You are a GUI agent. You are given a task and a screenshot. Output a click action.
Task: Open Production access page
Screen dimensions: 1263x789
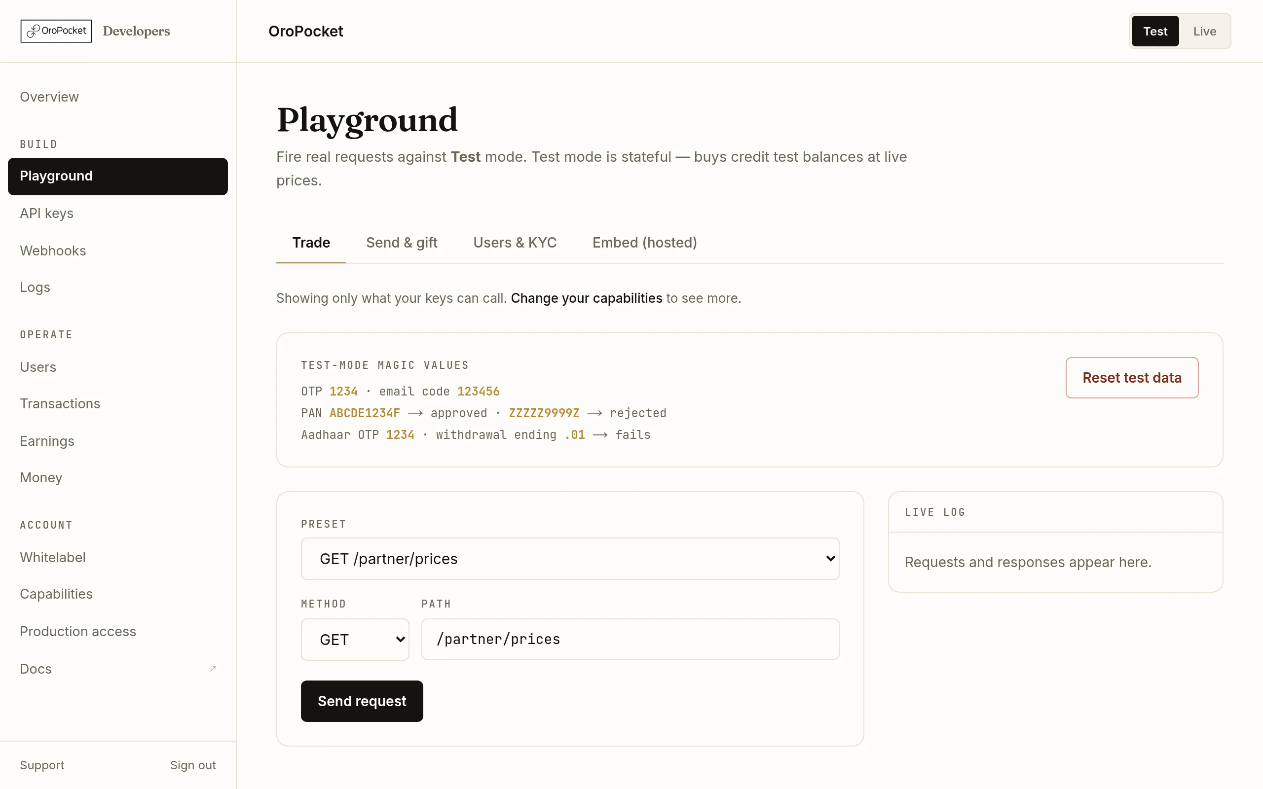[x=118, y=632]
